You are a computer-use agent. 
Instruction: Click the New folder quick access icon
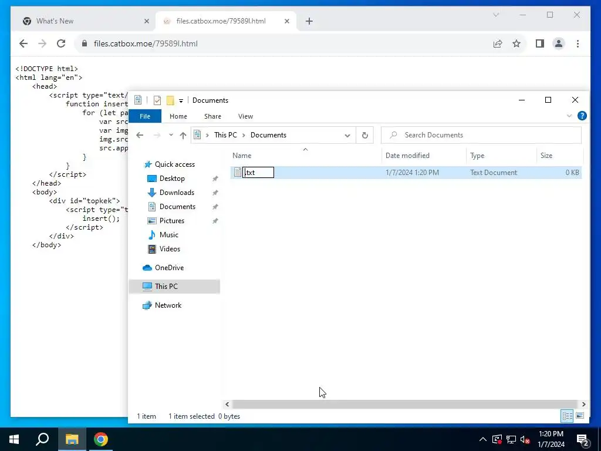point(170,100)
